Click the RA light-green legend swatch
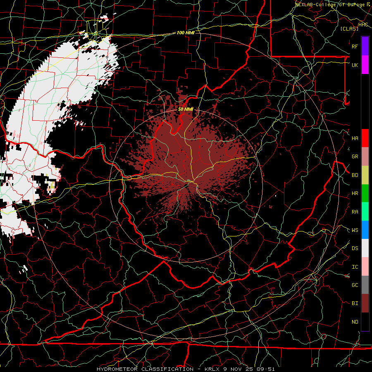The height and width of the screenshot is (372, 372). [x=365, y=212]
